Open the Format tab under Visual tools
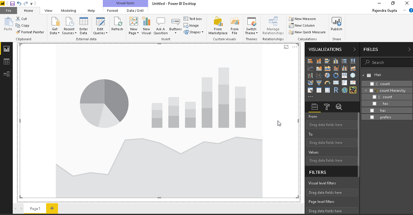 pyautogui.click(x=113, y=11)
